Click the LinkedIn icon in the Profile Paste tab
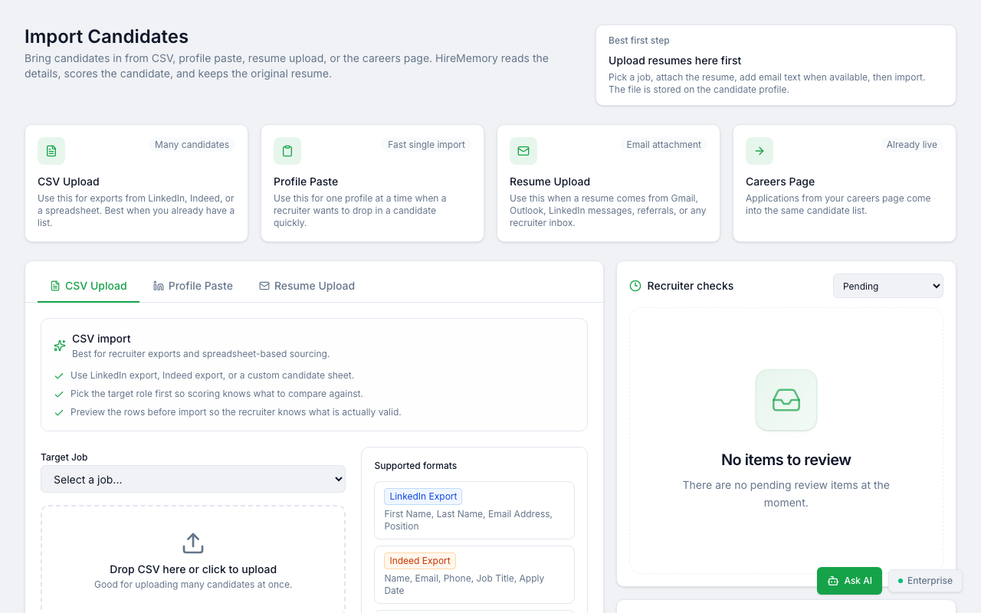This screenshot has width=981, height=613. coord(159,286)
